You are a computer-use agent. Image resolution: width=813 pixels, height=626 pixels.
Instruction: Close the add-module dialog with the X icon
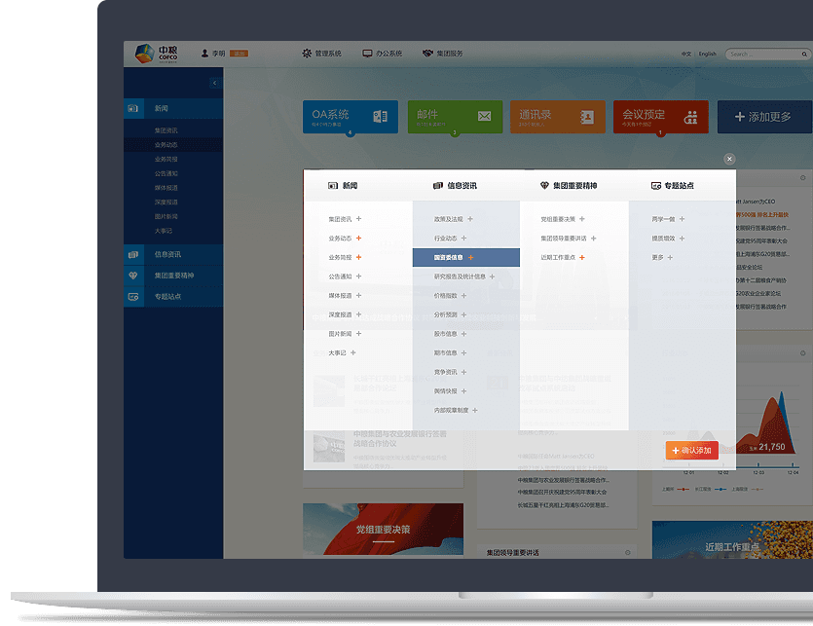[729, 159]
